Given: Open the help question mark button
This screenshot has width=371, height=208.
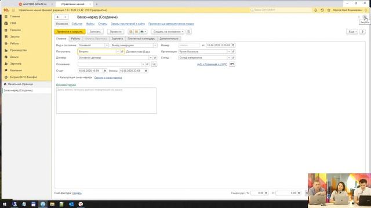Looking at the screenshot, I should click(362, 32).
